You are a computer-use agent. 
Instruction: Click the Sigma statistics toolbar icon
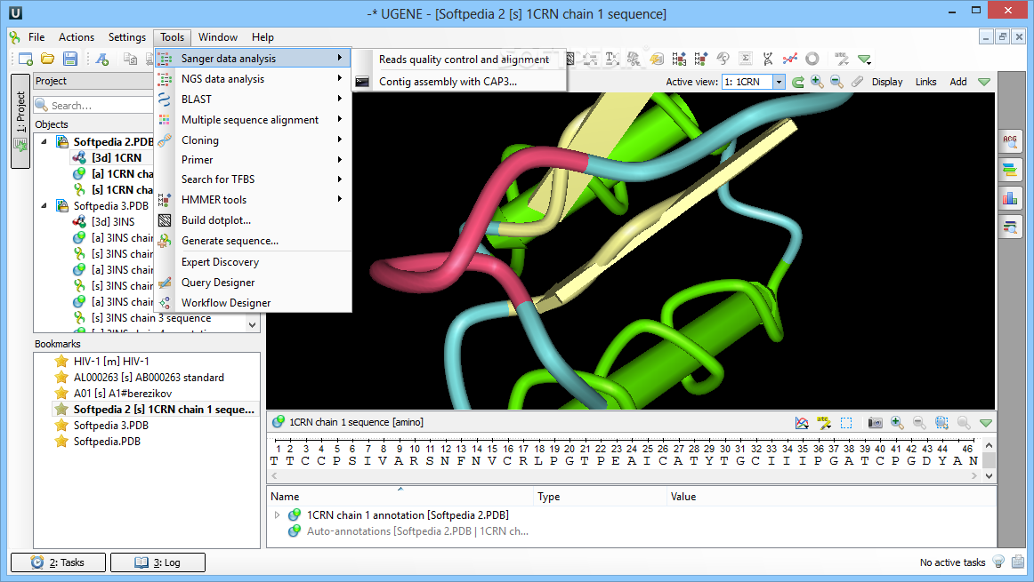click(745, 60)
